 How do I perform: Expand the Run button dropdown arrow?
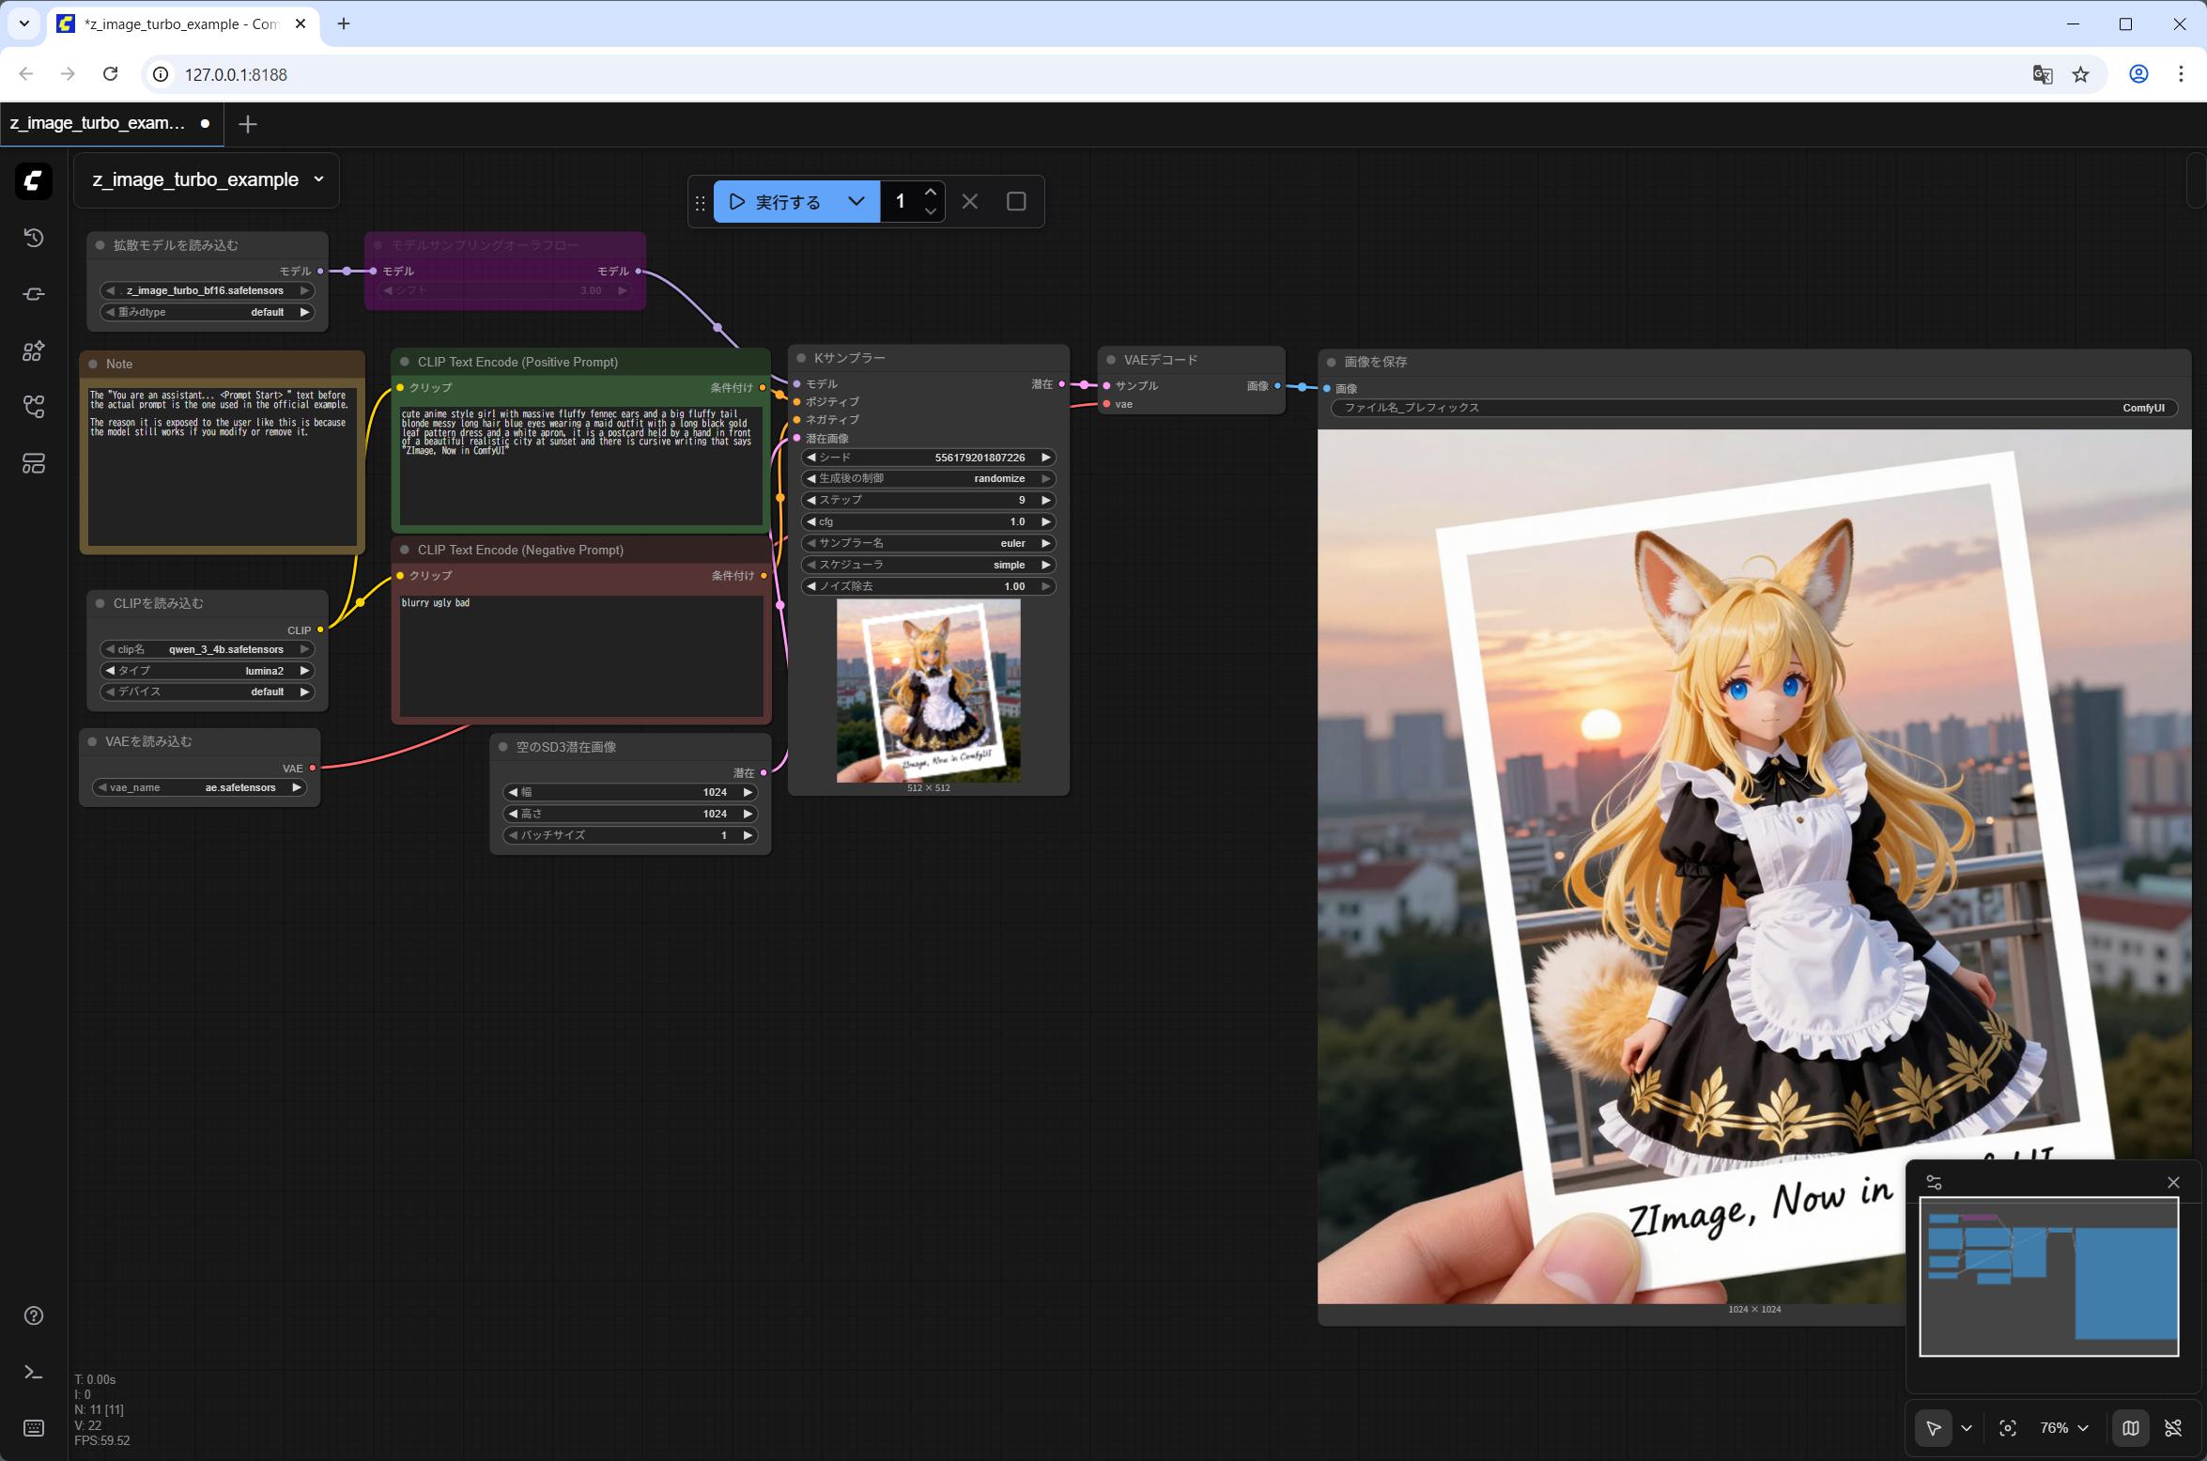click(x=856, y=201)
